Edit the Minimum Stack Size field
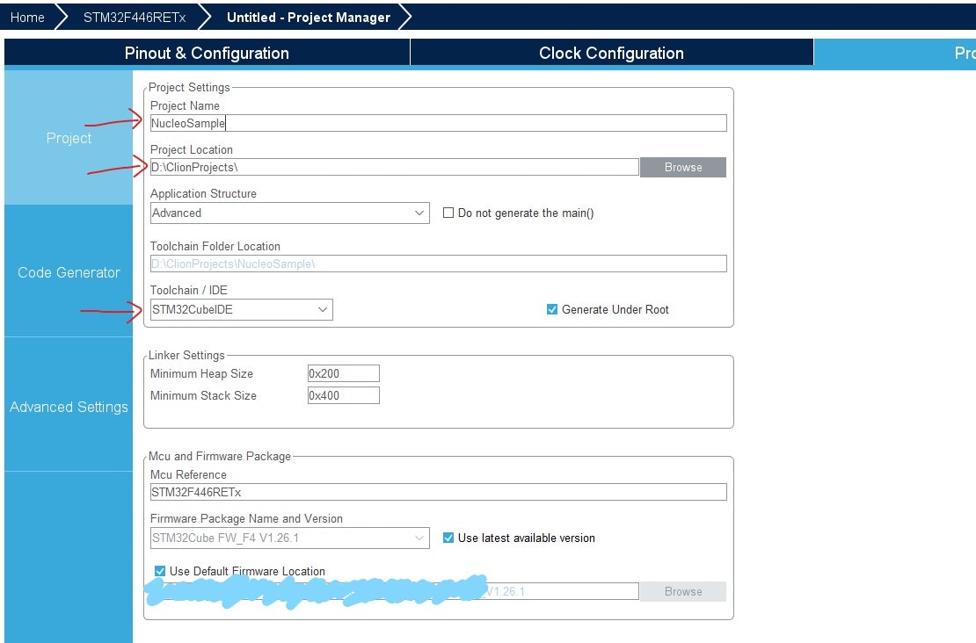Screen dimensions: 976x643 click(x=343, y=395)
